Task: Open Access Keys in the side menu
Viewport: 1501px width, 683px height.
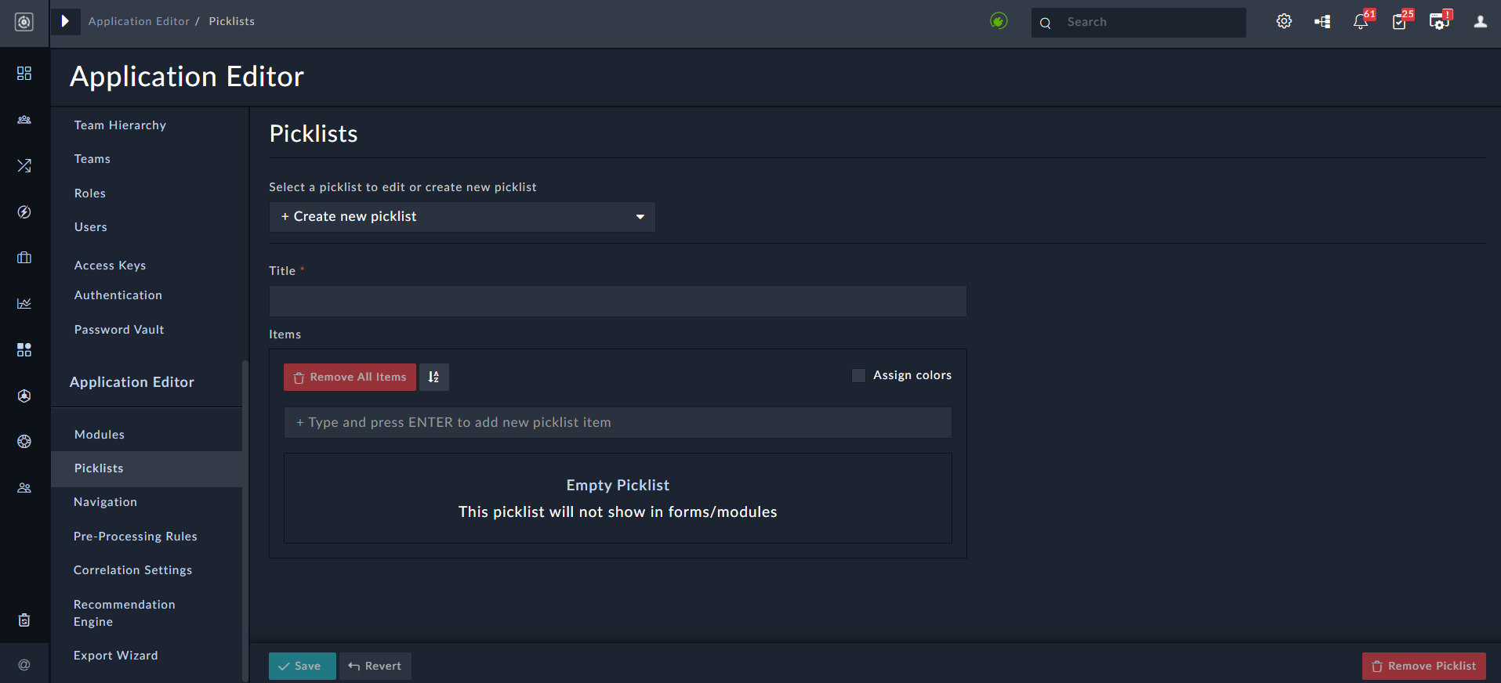Action: (x=110, y=266)
